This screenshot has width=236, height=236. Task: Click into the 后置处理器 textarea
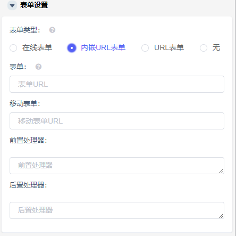[x=117, y=210]
